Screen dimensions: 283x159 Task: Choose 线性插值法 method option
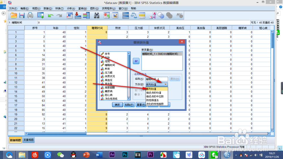pos(157,100)
